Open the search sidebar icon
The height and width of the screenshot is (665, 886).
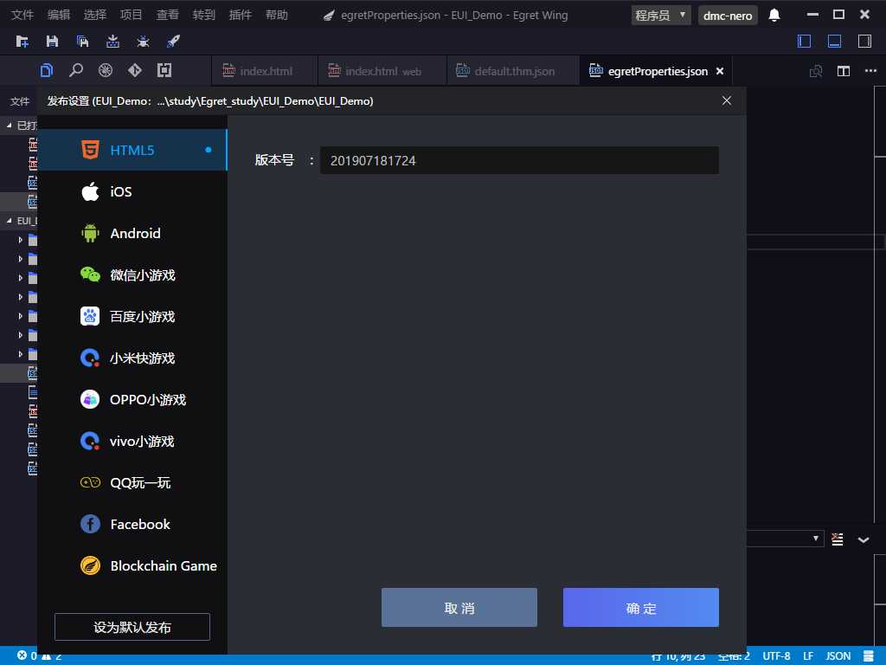(76, 70)
